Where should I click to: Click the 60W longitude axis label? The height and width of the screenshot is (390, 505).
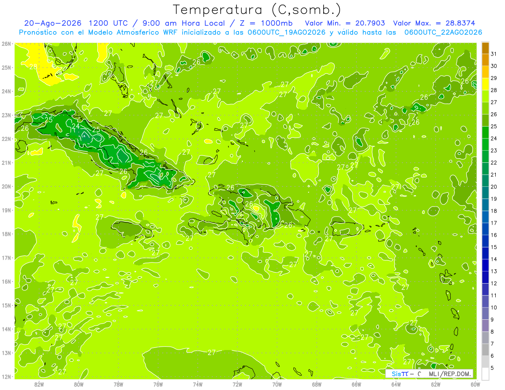475,384
